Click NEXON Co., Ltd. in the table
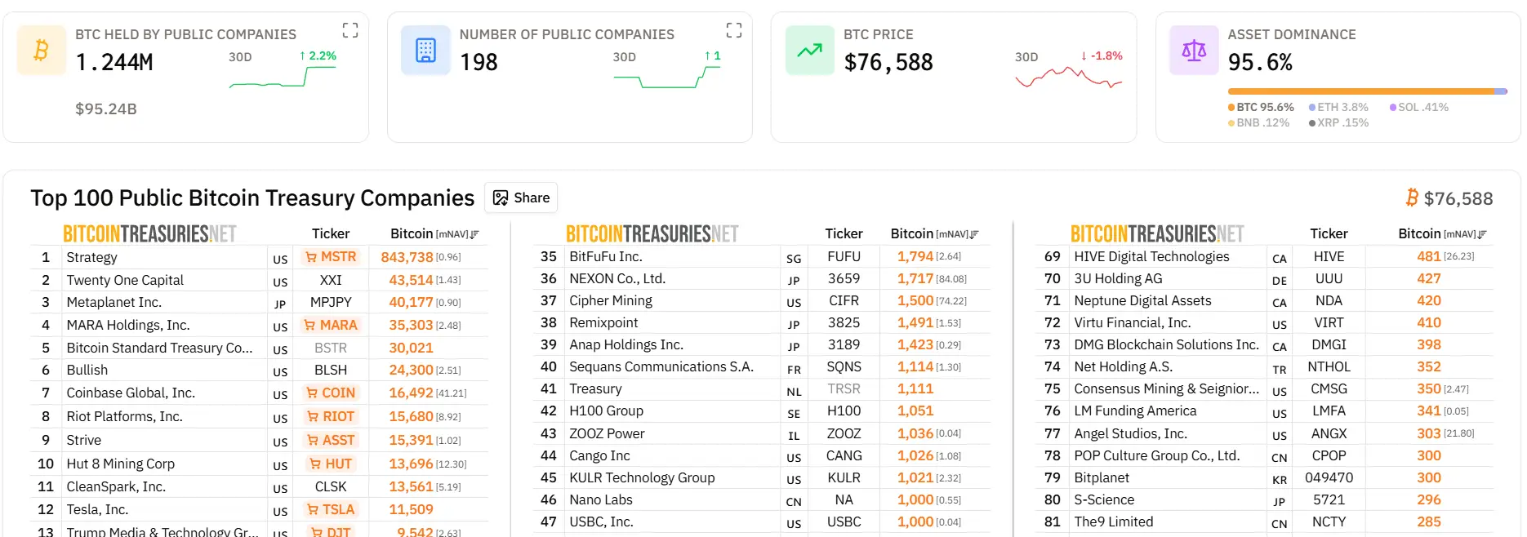The width and height of the screenshot is (1527, 537). pyautogui.click(x=617, y=278)
